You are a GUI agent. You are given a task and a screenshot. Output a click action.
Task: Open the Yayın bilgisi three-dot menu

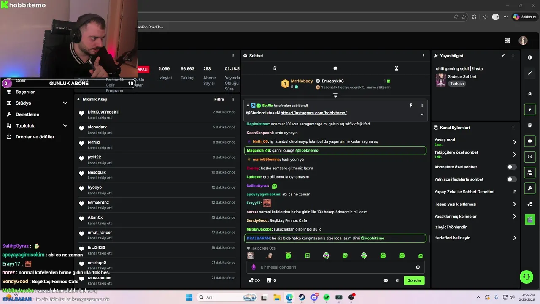(x=513, y=56)
